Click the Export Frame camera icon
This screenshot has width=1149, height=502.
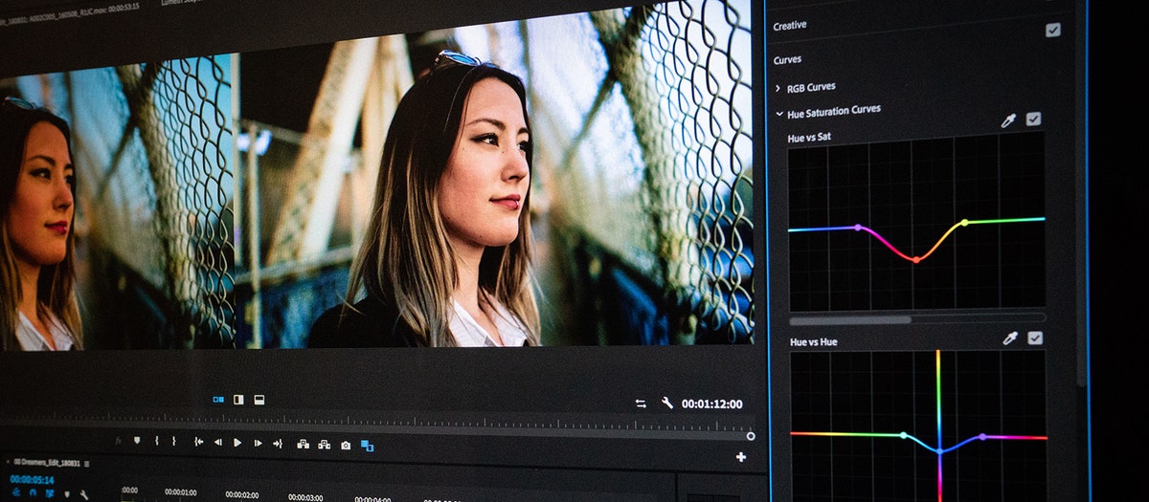[346, 445]
